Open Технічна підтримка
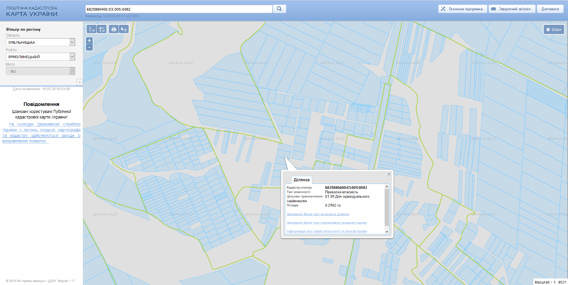 (x=462, y=9)
